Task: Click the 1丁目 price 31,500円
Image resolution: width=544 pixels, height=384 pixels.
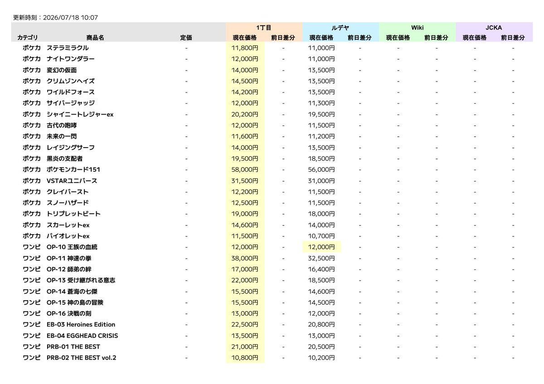Action: coord(245,181)
